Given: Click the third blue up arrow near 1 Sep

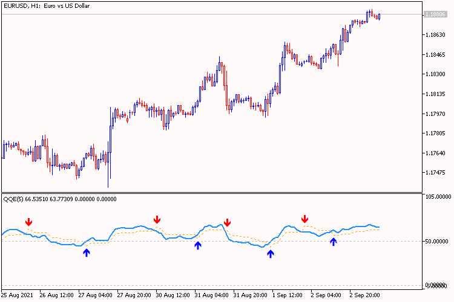Looking at the screenshot, I should [270, 254].
